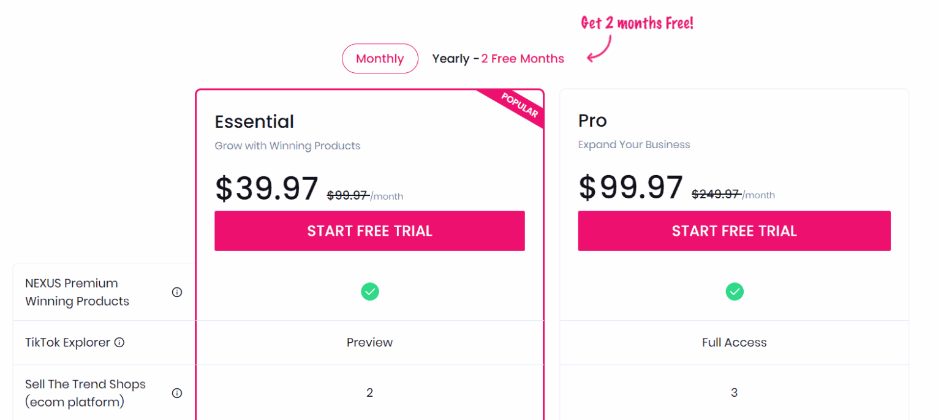Click the crossed-out $249.97 Pro price
Viewport: 941px width, 420px height.
716,194
